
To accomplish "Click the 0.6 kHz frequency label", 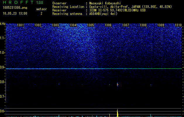I will coord(2,111).
